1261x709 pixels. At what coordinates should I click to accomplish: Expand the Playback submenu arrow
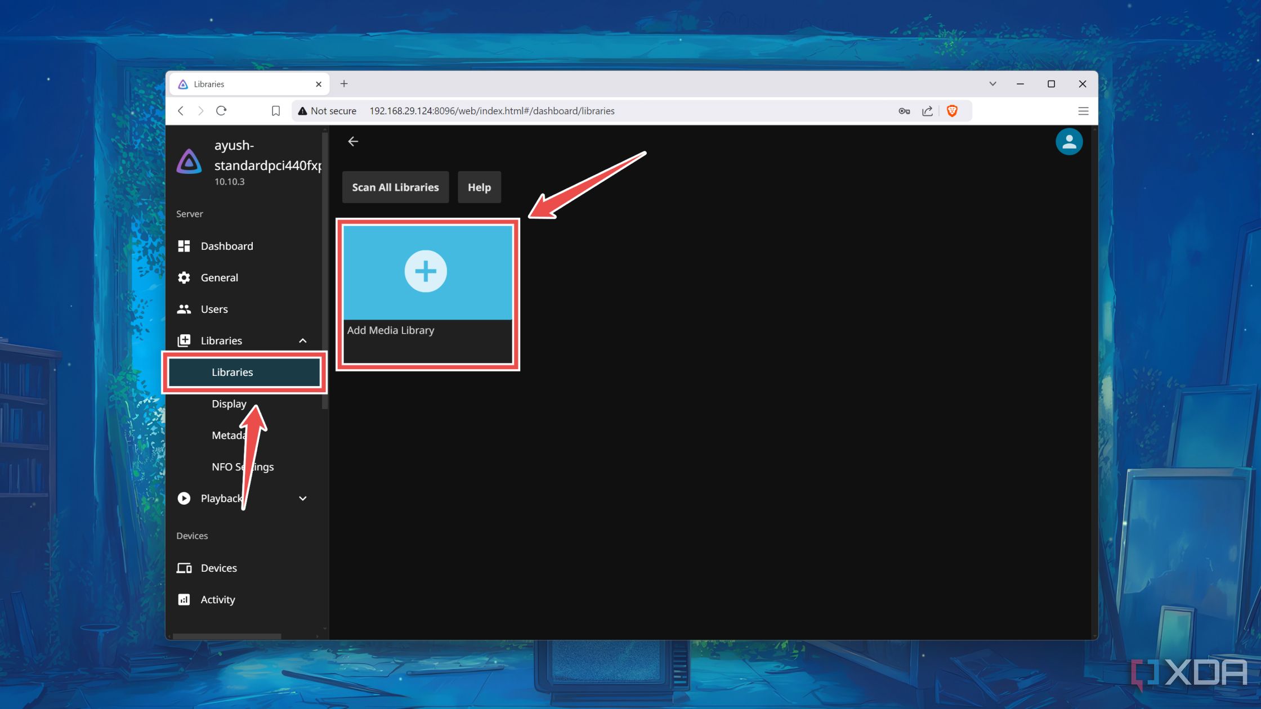pos(302,498)
